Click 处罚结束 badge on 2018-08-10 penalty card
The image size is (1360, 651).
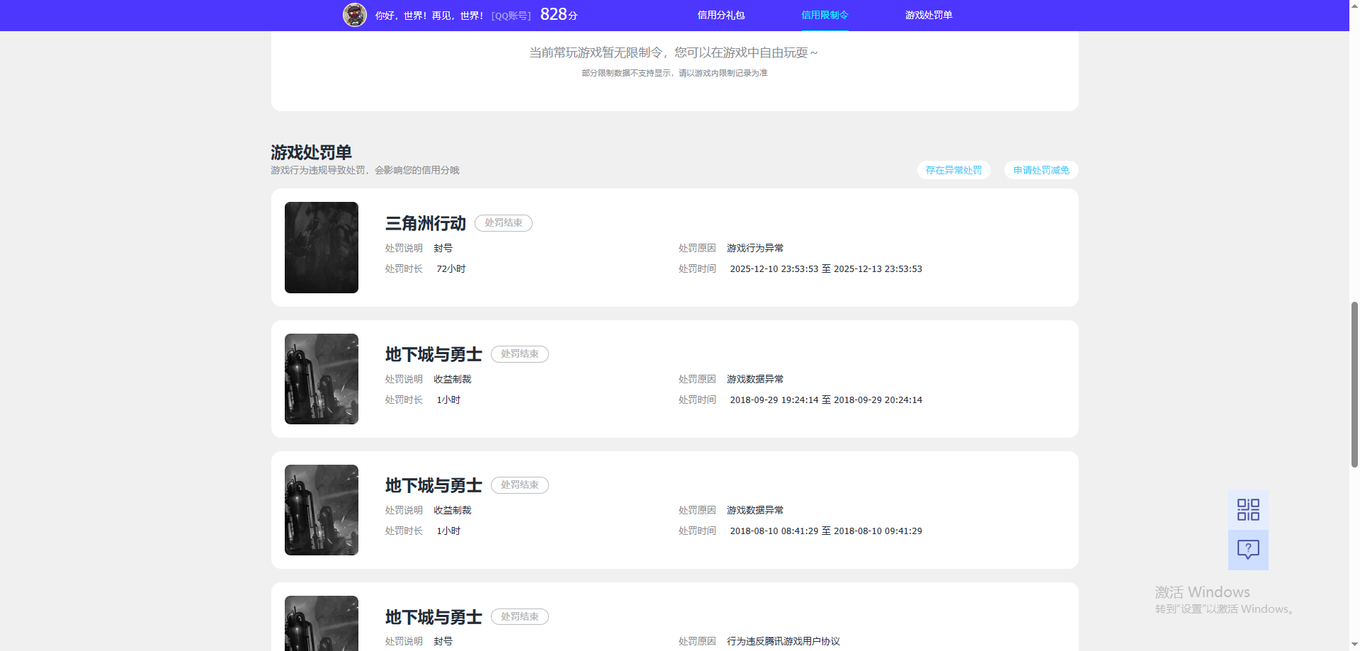click(520, 485)
